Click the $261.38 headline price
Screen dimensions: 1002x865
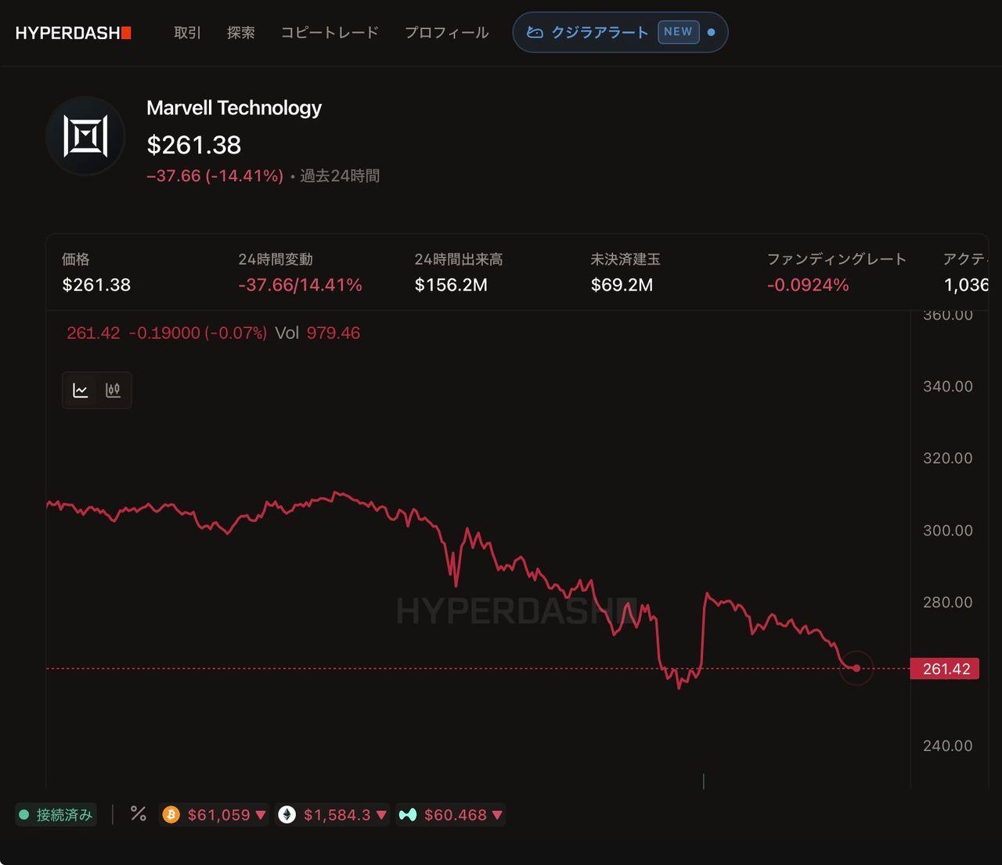click(x=194, y=145)
